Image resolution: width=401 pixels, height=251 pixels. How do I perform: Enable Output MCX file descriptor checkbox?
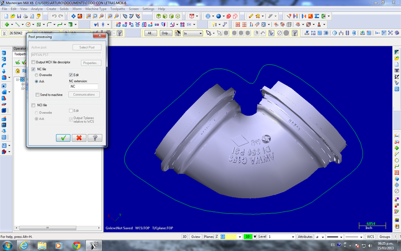33,62
